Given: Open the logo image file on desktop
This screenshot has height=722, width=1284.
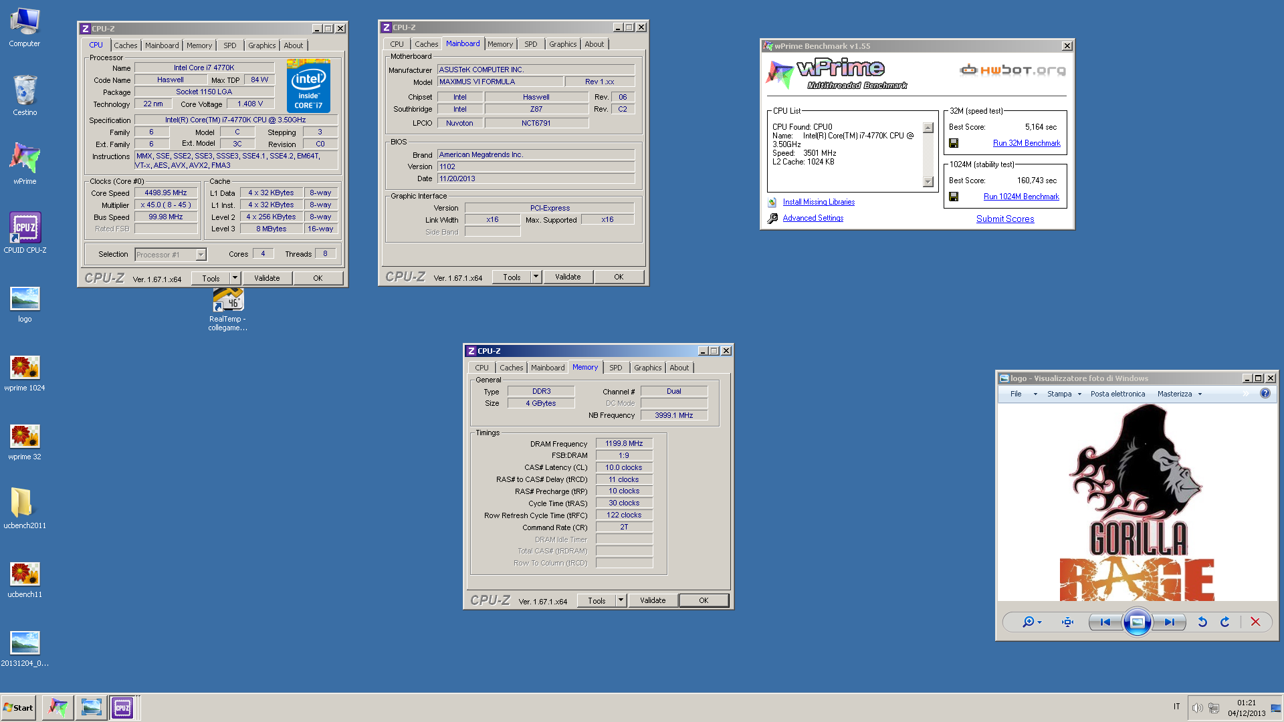Looking at the screenshot, I should pyautogui.click(x=25, y=304).
